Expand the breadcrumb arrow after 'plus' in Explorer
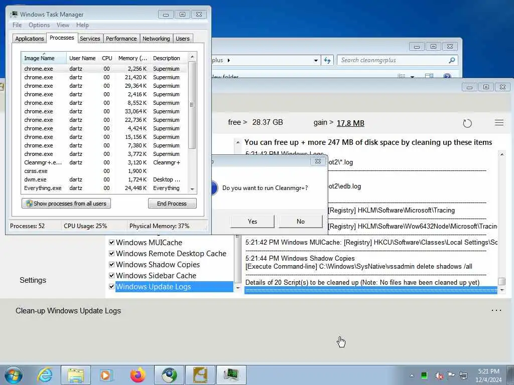This screenshot has height=385, width=514. point(229,60)
